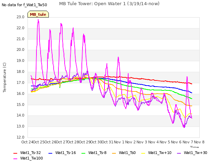Click the 22.0 y-axis tick label
This screenshot has height=165, width=220.
click(x=21, y=28)
